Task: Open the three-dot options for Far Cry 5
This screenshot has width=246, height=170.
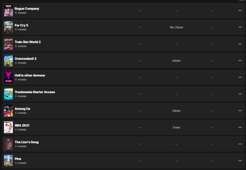Action: tap(240, 27)
